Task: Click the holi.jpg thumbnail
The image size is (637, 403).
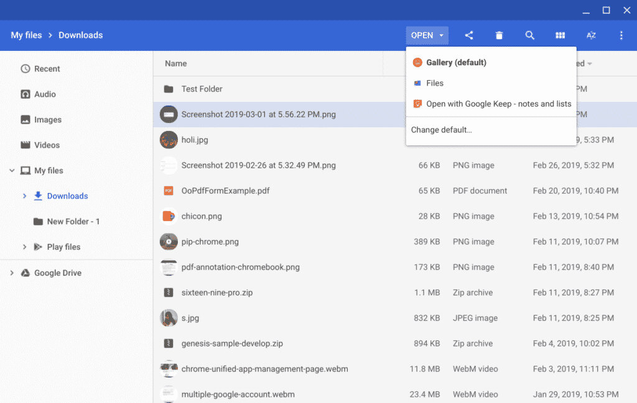Action: click(x=169, y=140)
